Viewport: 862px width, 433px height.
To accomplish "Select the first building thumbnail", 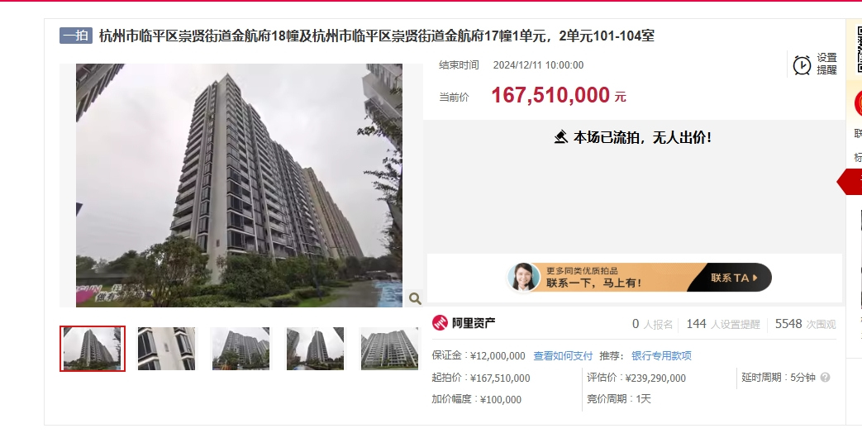I will 93,349.
